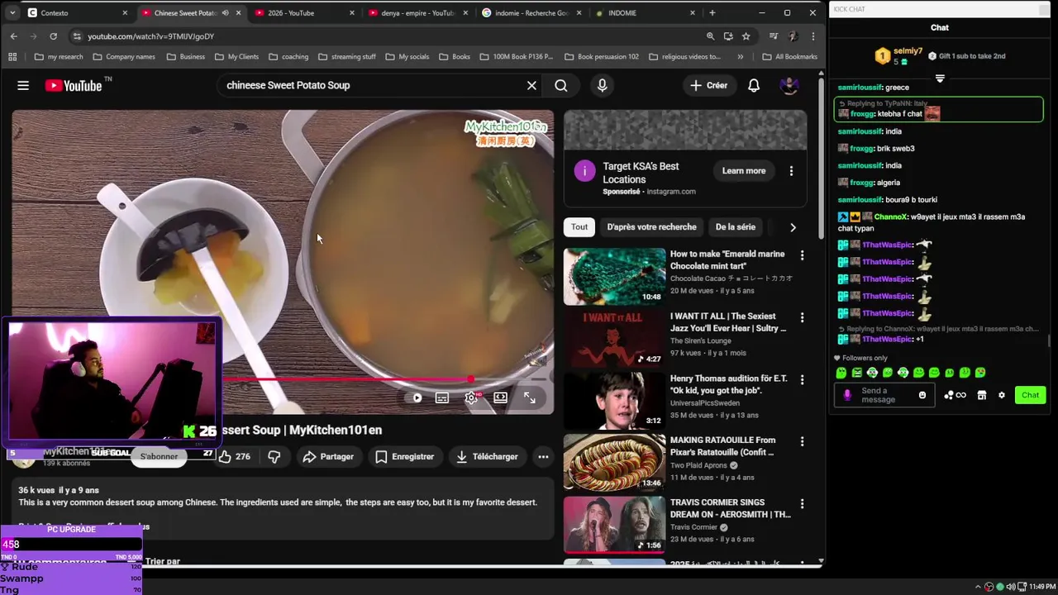Viewport: 1058px width, 595px height.
Task: Go back in browser history
Action: point(13,36)
